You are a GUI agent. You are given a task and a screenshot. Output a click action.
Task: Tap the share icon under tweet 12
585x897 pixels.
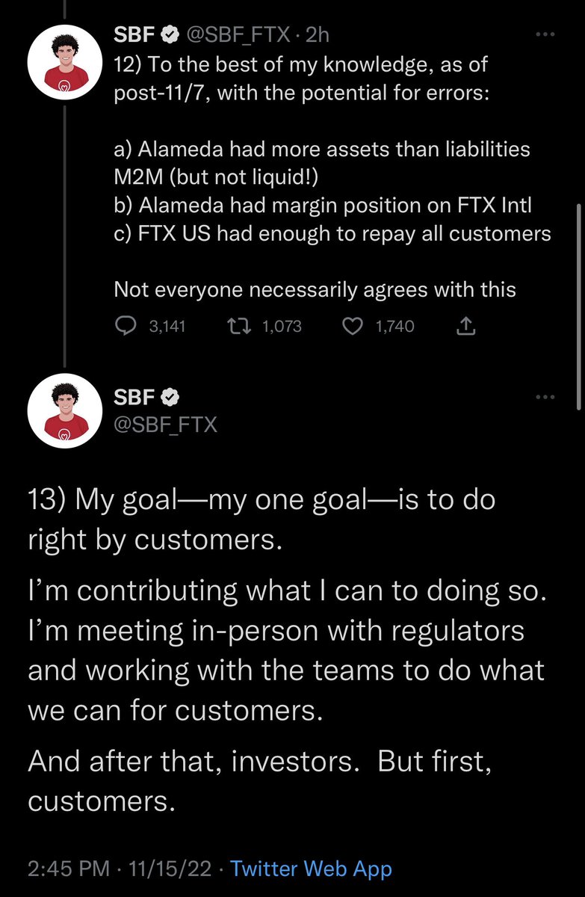[x=465, y=326]
